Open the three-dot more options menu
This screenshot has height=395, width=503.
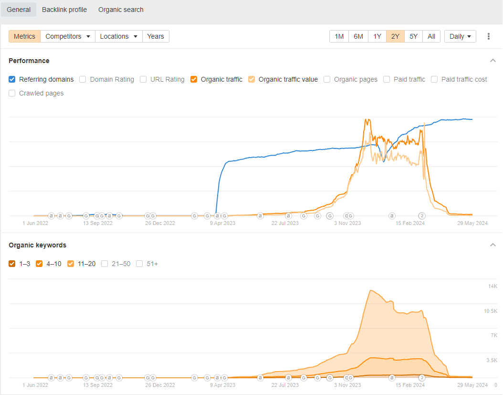point(488,36)
